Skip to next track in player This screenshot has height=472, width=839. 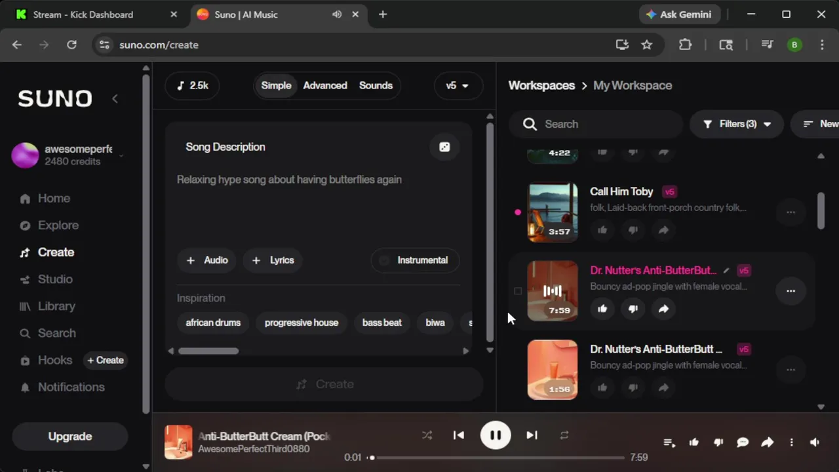click(x=532, y=435)
